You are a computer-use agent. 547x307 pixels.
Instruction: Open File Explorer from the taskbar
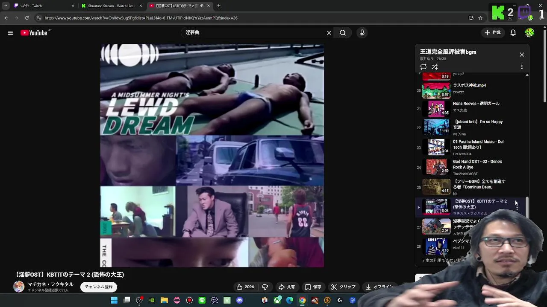tap(164, 300)
